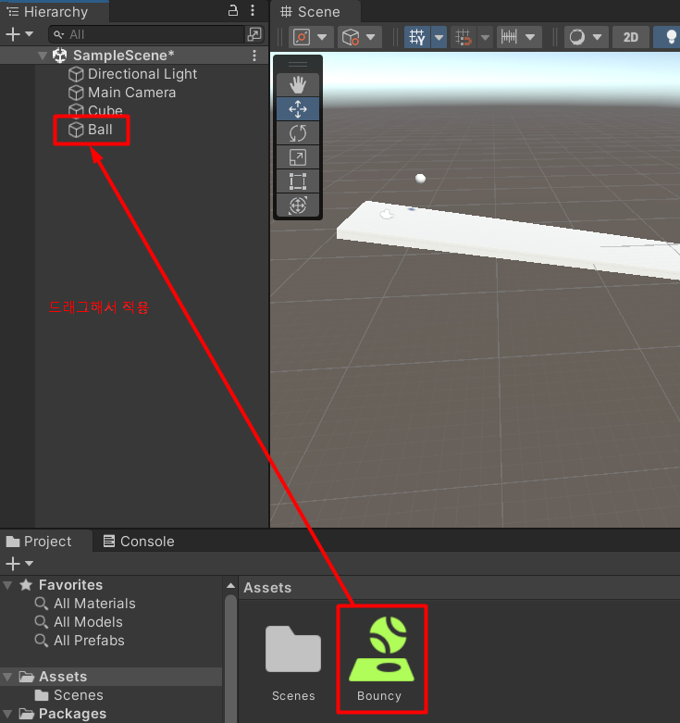The image size is (680, 723).
Task: Switch to the Hierarchy tab
Action: click(55, 11)
